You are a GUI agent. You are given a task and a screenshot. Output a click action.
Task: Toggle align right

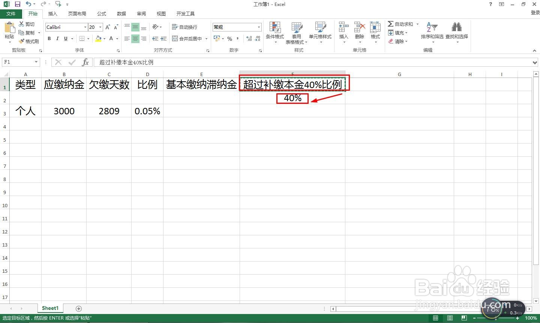pyautogui.click(x=144, y=39)
